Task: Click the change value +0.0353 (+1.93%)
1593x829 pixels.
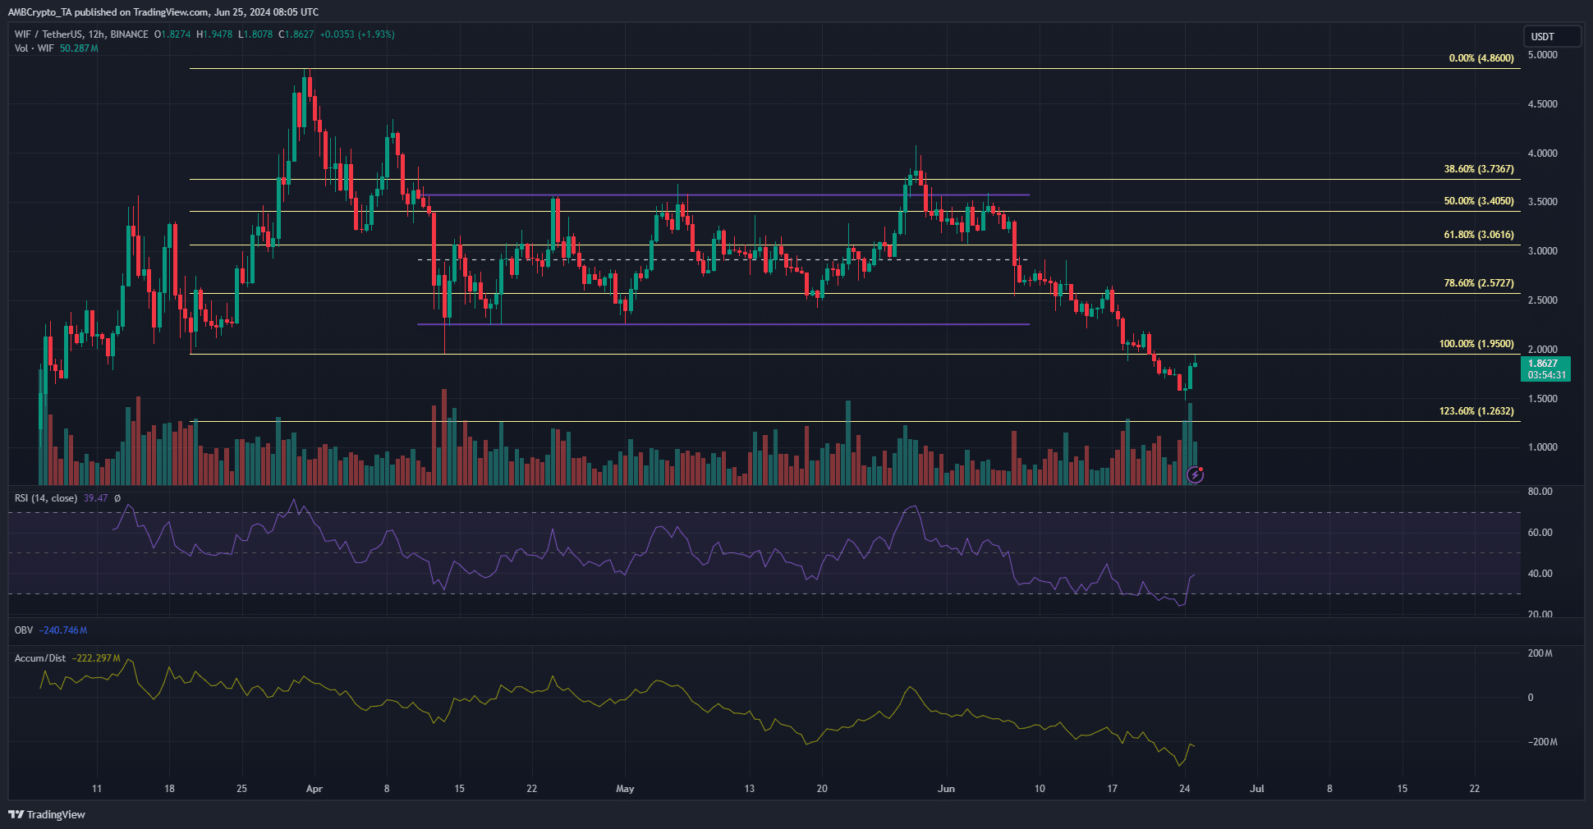Action: [x=357, y=34]
